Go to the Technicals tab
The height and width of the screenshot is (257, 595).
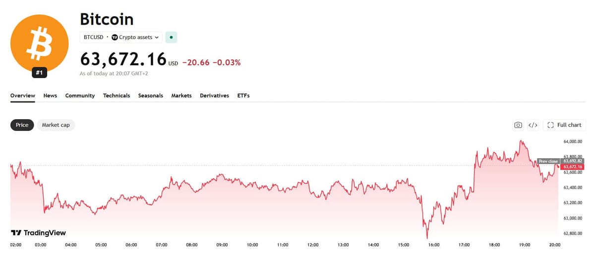click(x=117, y=95)
